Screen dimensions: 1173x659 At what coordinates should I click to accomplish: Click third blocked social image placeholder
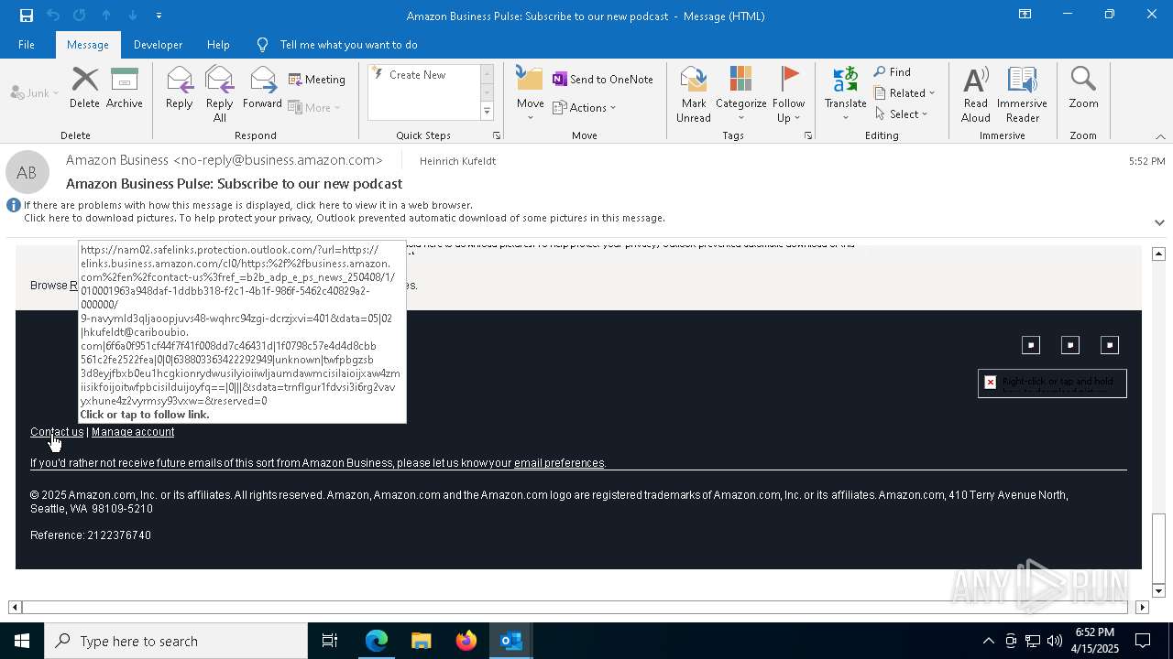click(1110, 345)
